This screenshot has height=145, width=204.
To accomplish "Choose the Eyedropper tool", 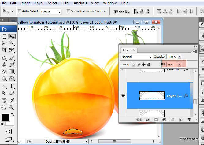I will click(12, 100).
